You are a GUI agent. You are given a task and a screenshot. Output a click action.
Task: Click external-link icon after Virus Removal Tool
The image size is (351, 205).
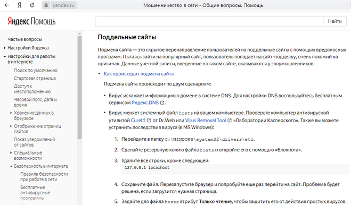[230, 121]
